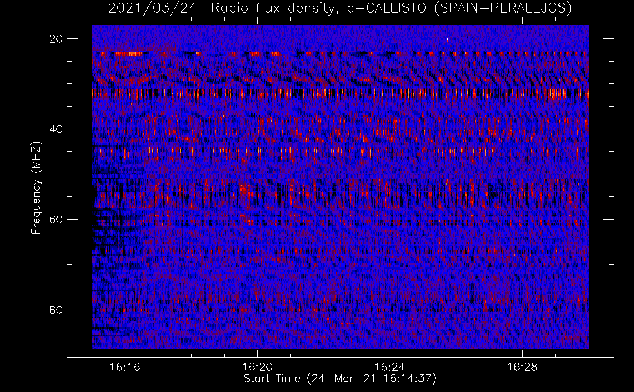
Task: Click the y-axis tick label '20'
Action: (56, 39)
